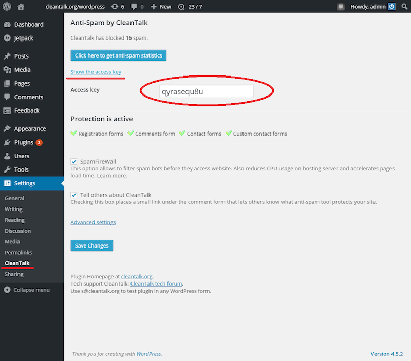
Task: Open cleantalk.org plugin homepage link
Action: pos(137,276)
